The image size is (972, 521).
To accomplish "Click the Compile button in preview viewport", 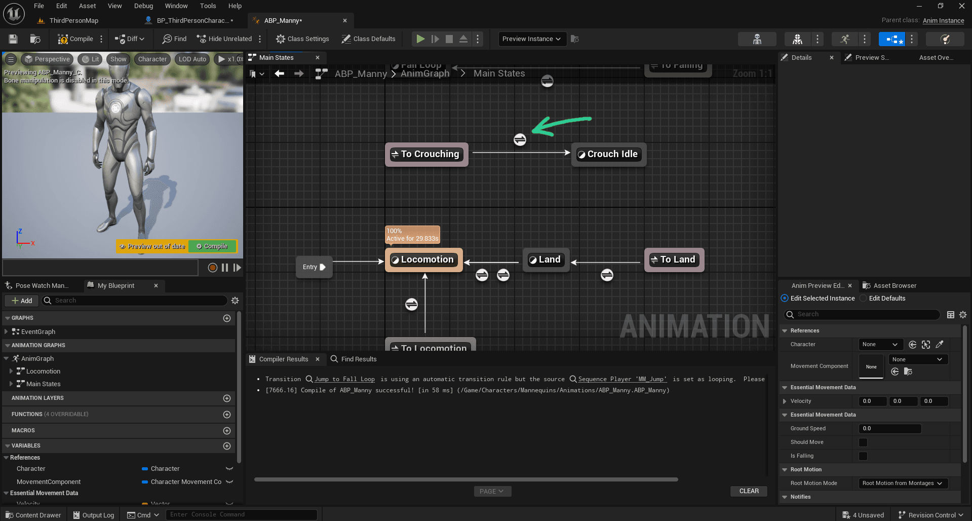I will (212, 246).
